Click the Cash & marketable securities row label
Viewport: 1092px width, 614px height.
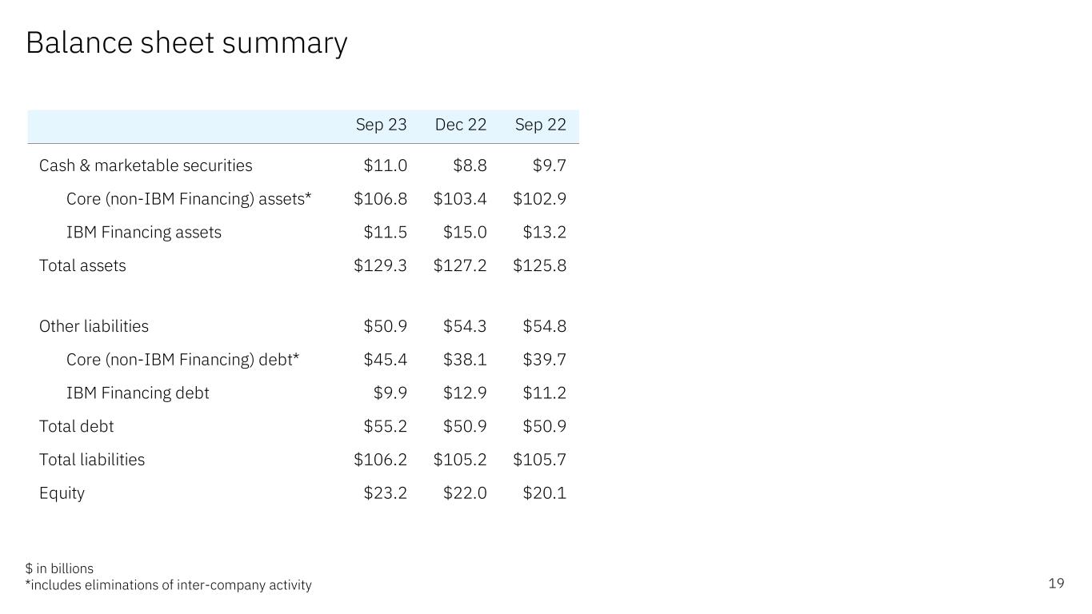click(146, 165)
